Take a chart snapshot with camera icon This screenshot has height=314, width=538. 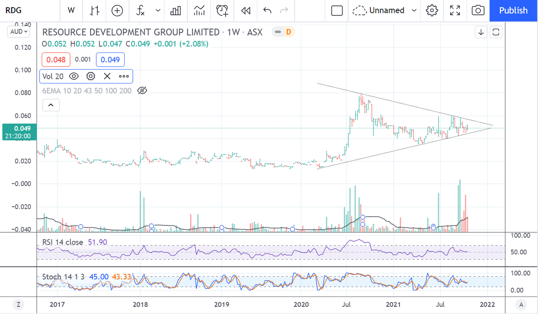pyautogui.click(x=478, y=10)
